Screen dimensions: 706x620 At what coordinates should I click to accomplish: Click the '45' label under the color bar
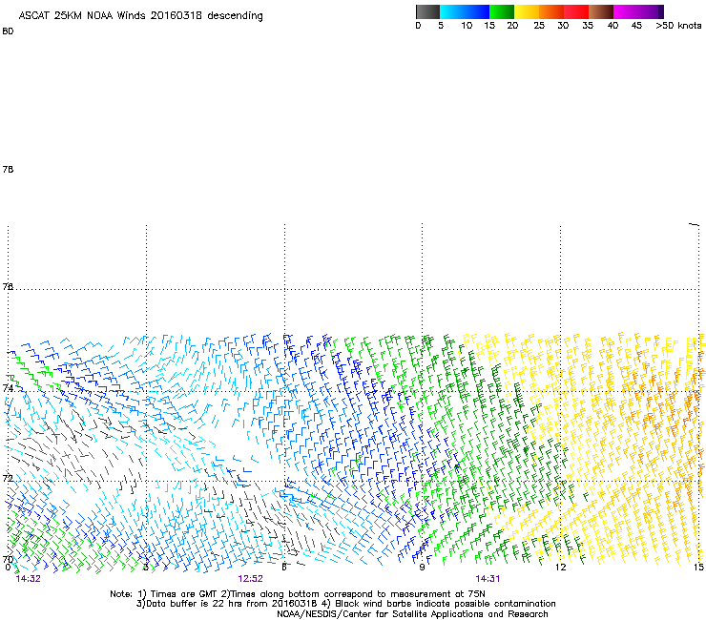pos(636,26)
